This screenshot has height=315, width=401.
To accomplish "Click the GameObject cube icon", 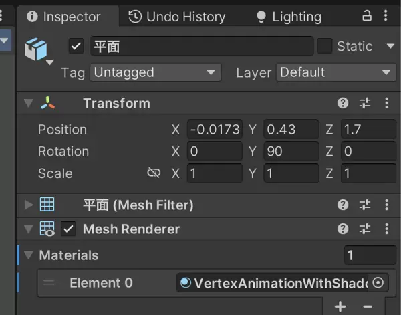I will tap(36, 49).
